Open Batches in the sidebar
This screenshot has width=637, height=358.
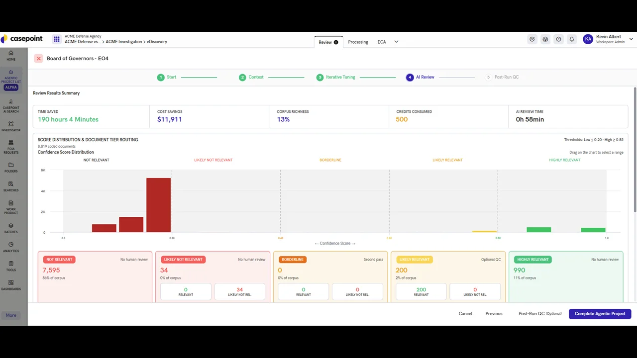pos(11,228)
